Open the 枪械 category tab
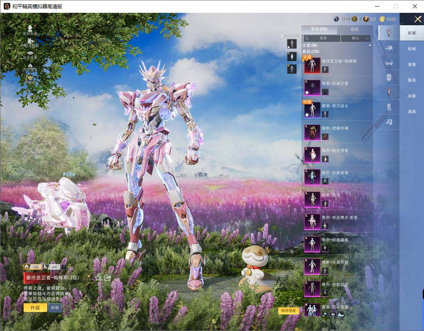Screen dimensions: 424x331 tap(412, 49)
